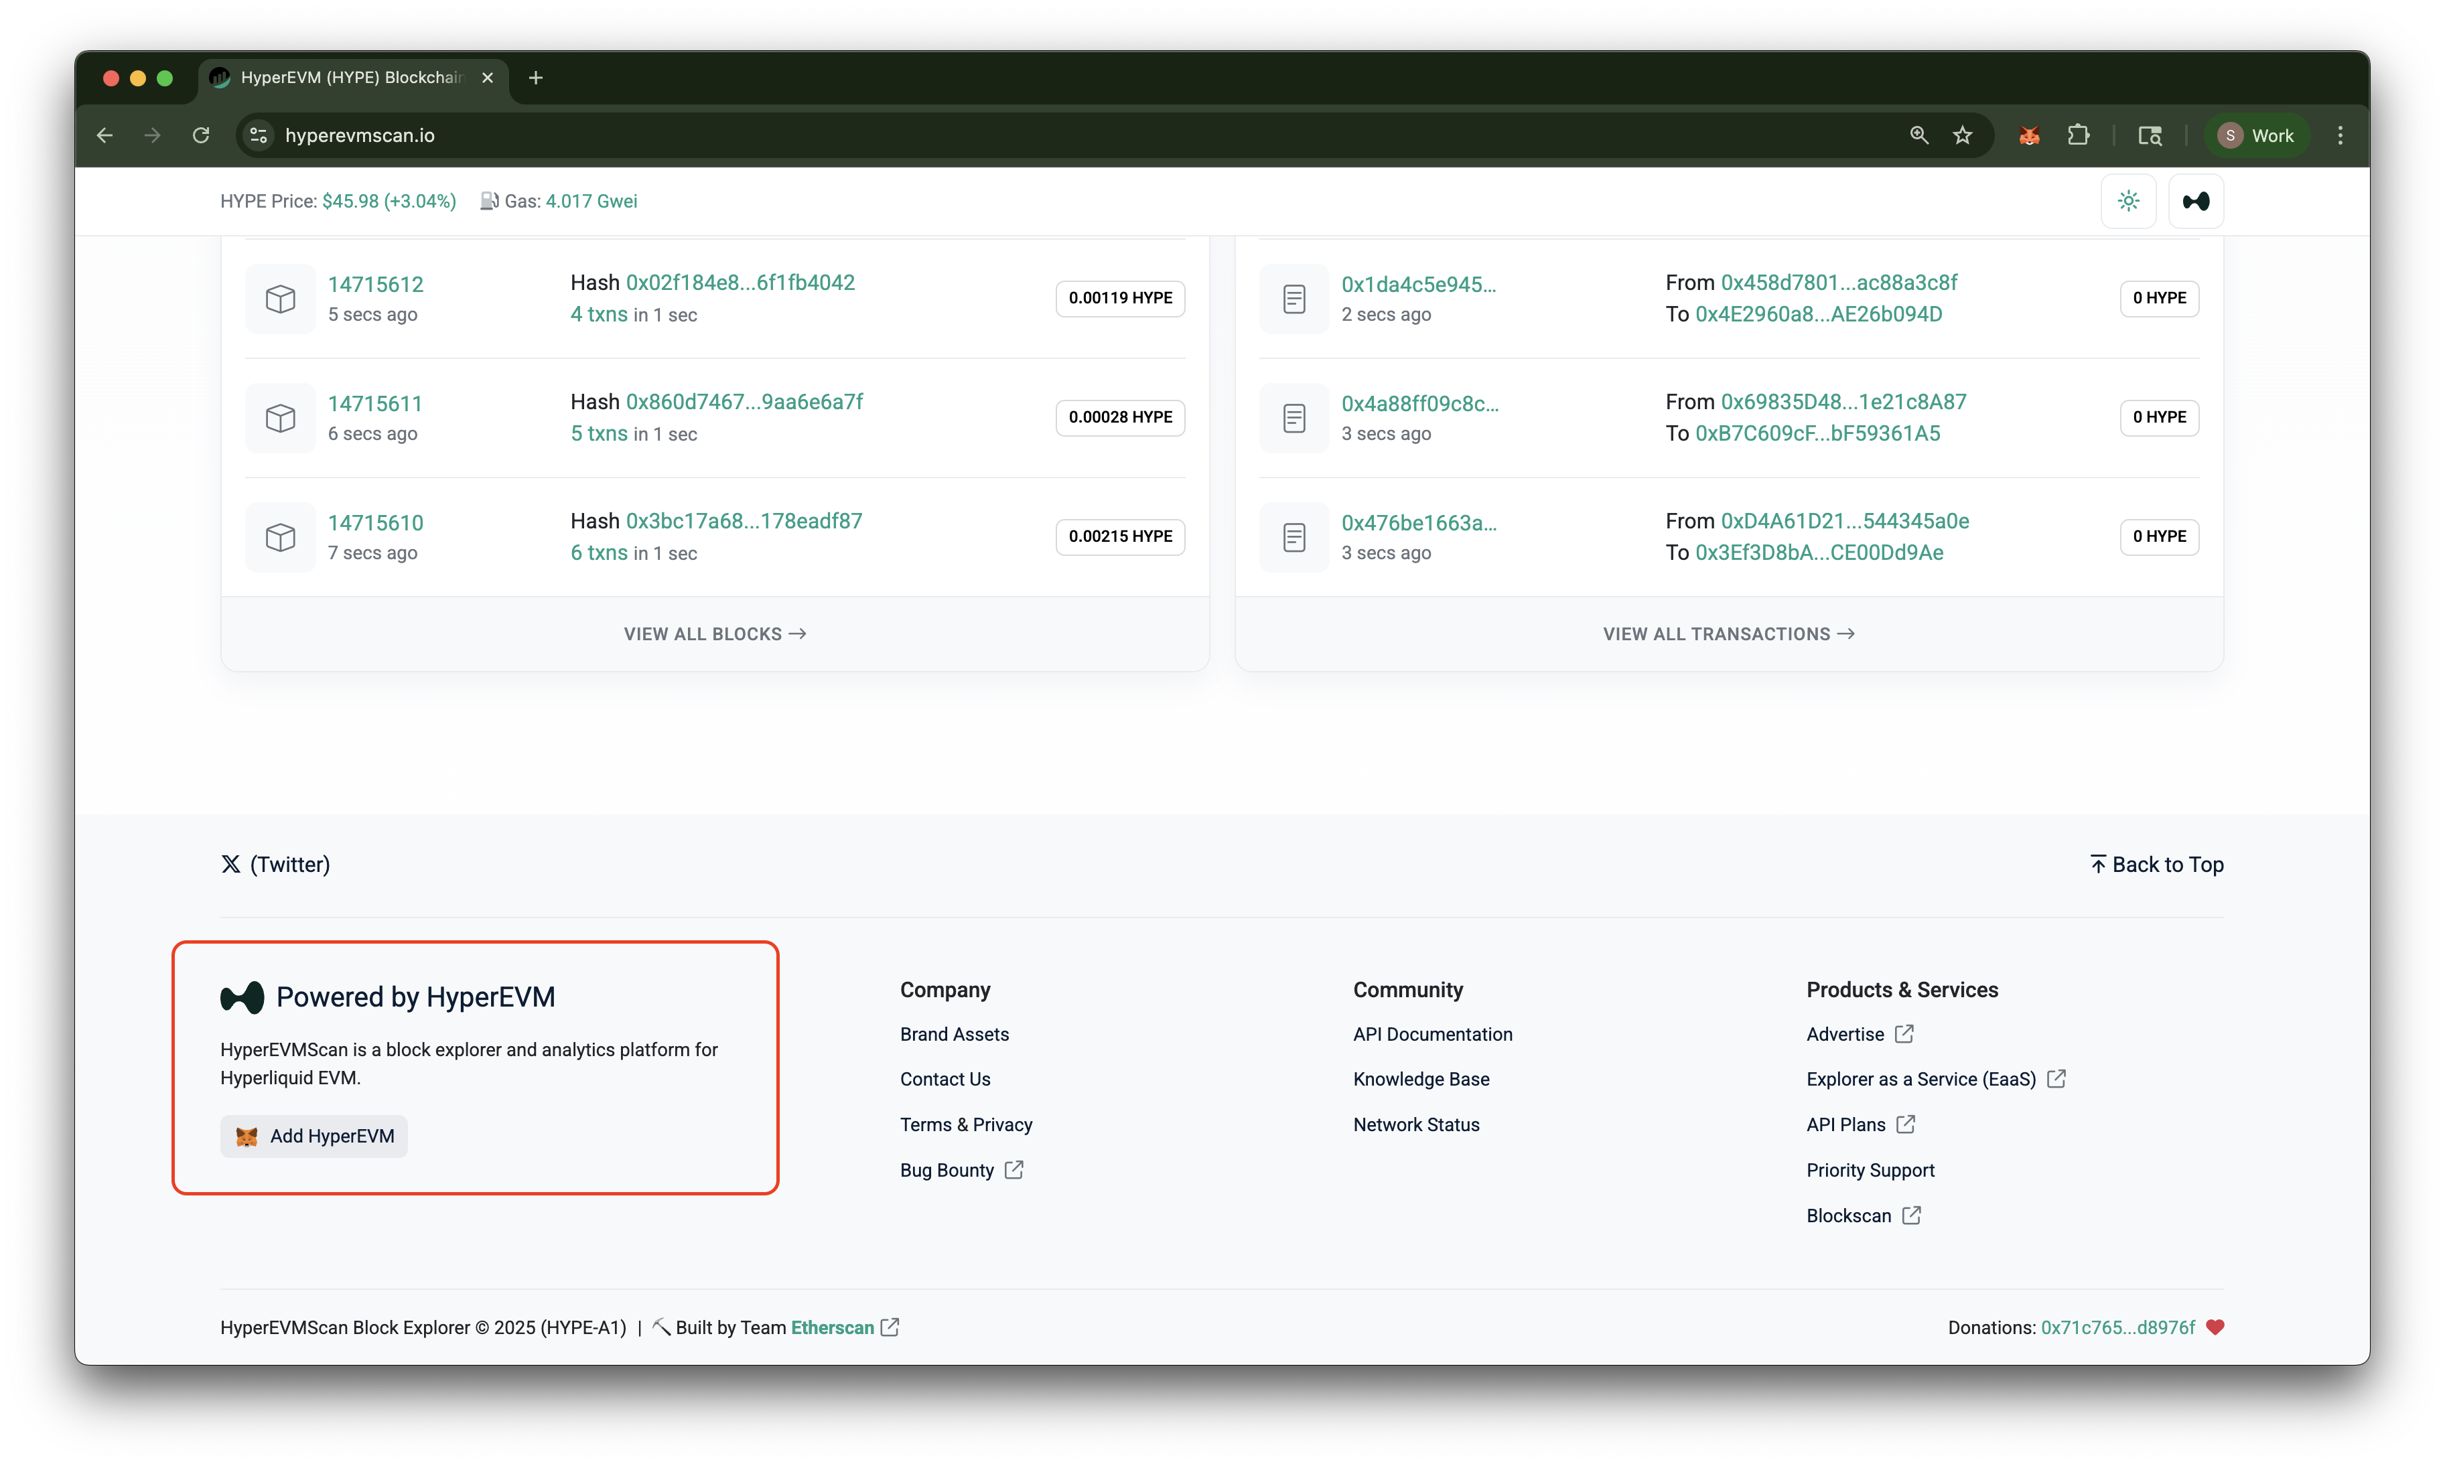This screenshot has height=1464, width=2445.
Task: Toggle the light/dark theme sun icon
Action: click(x=2128, y=202)
